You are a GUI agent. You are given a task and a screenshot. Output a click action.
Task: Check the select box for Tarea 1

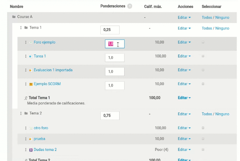pos(203,56)
